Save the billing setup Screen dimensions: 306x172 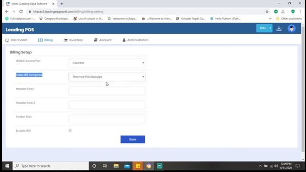pos(133,140)
